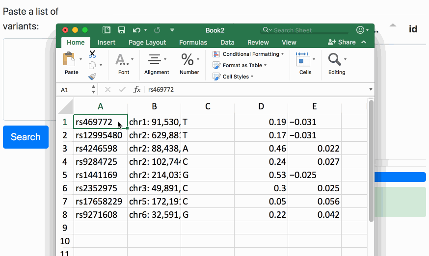Collapse the ribbon with the chevron
This screenshot has width=429, height=256.
click(x=364, y=42)
